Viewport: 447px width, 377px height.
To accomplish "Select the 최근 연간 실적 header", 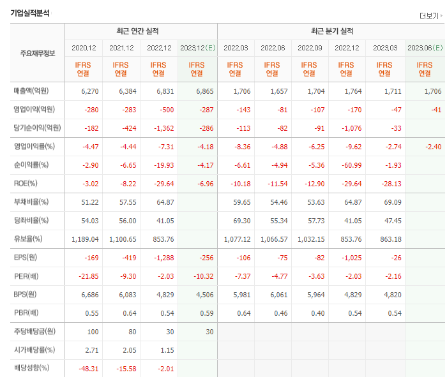I will tap(137, 31).
